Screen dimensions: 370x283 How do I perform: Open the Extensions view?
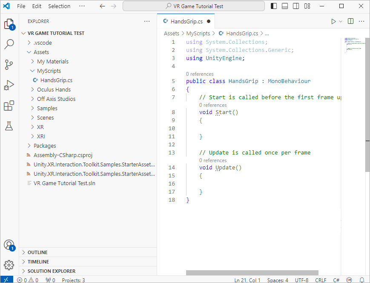pos(9,106)
